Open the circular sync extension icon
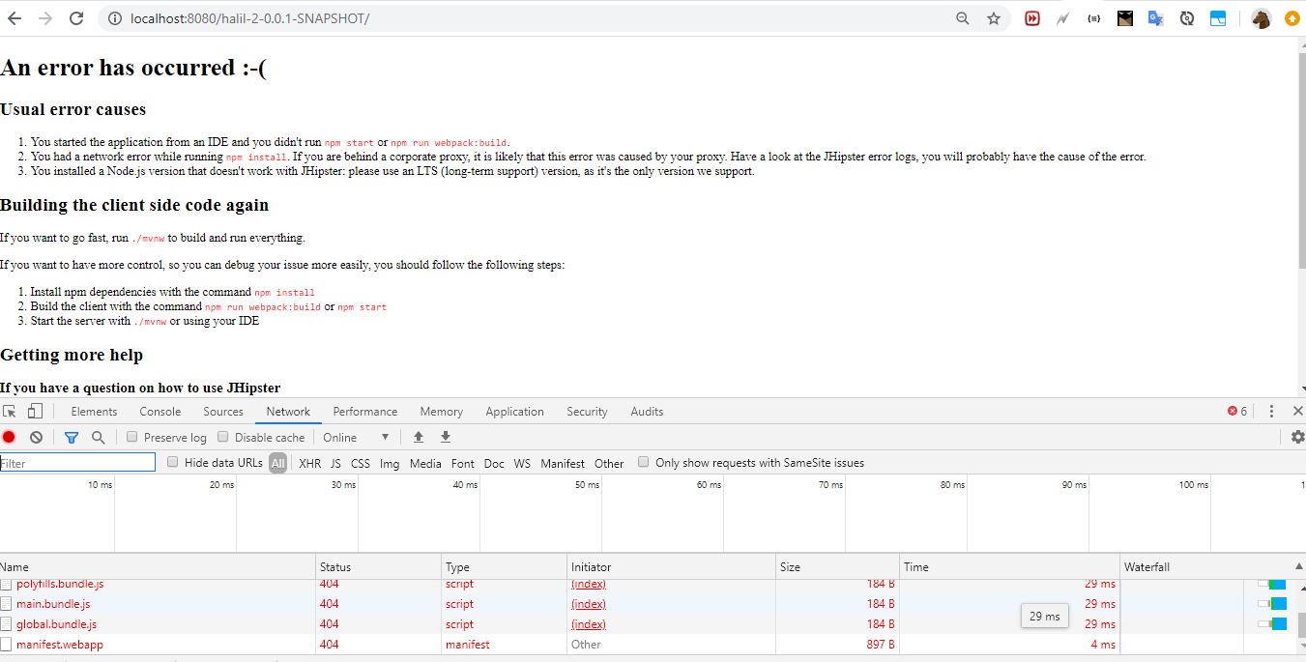 (x=1187, y=18)
